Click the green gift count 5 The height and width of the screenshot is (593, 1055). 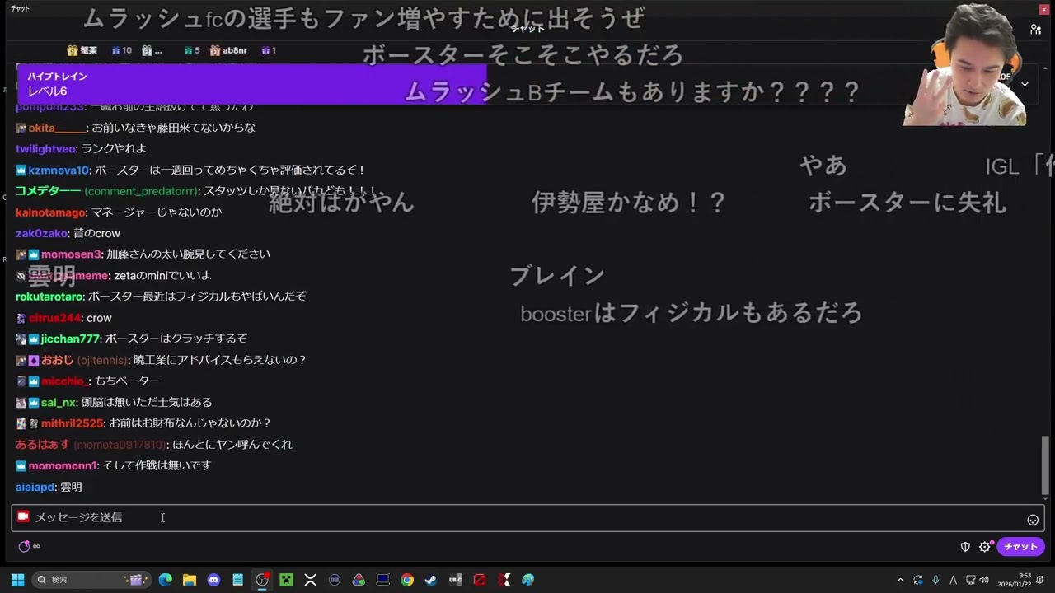pyautogui.click(x=192, y=50)
